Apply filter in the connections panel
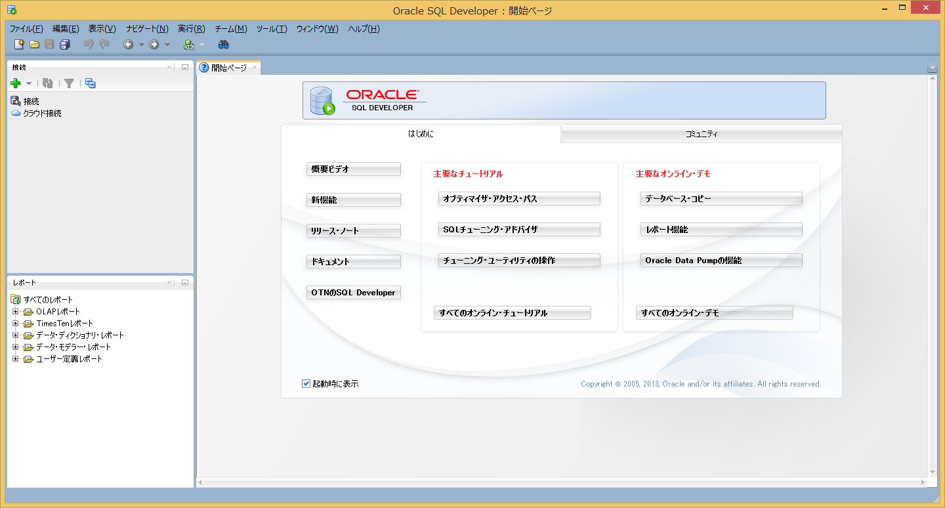This screenshot has height=508, width=945. coord(69,83)
